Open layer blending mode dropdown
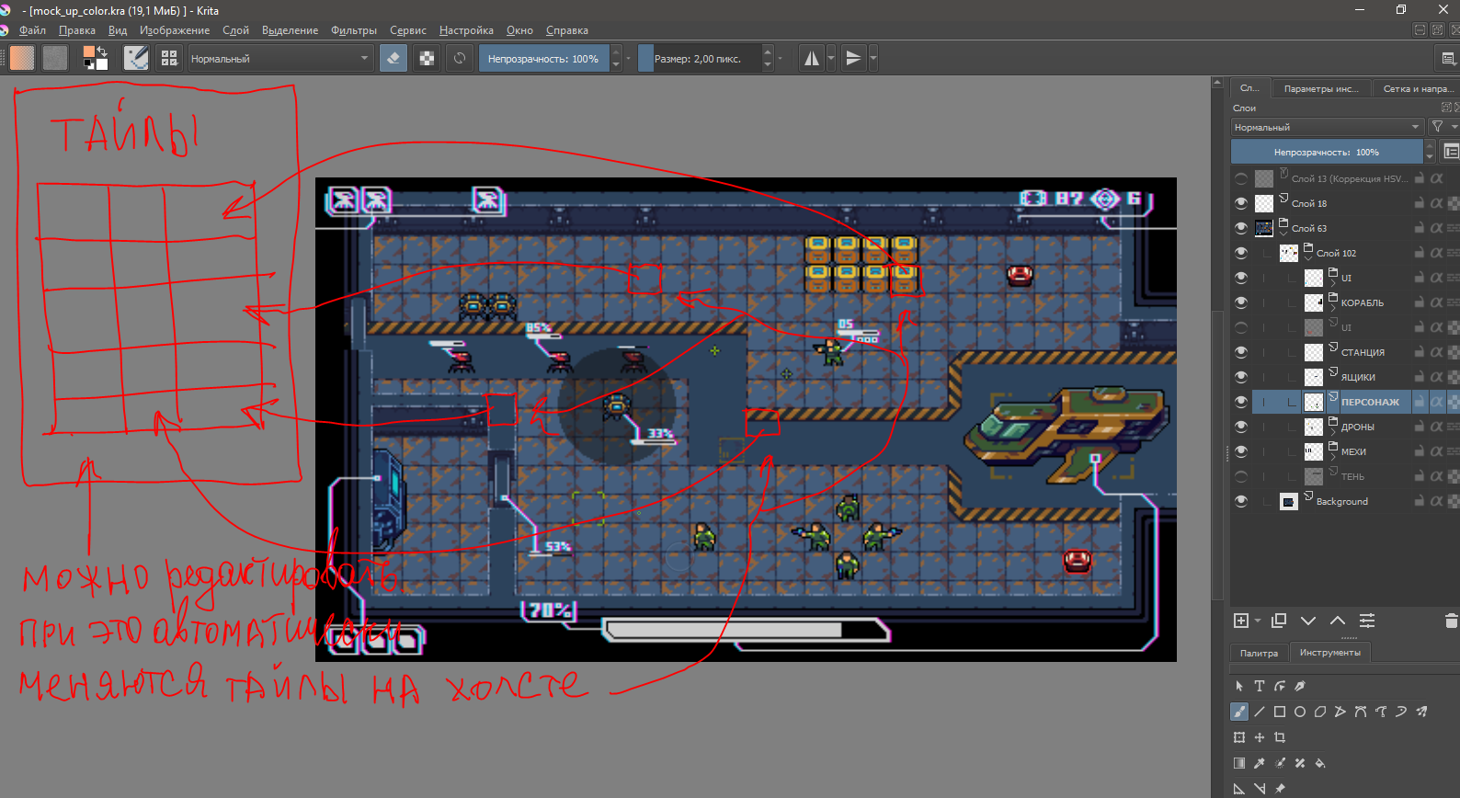Screen dimensions: 1460x798 pyautogui.click(x=1328, y=127)
